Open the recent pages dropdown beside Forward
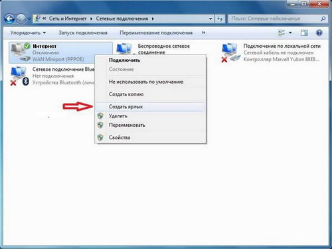Image resolution: width=332 pixels, height=249 pixels. pyautogui.click(x=29, y=19)
